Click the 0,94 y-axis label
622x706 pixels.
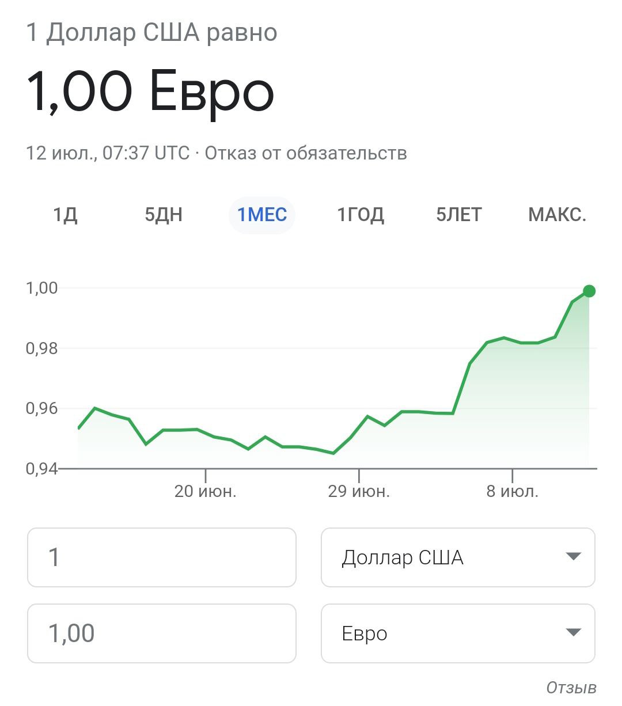[x=42, y=469]
